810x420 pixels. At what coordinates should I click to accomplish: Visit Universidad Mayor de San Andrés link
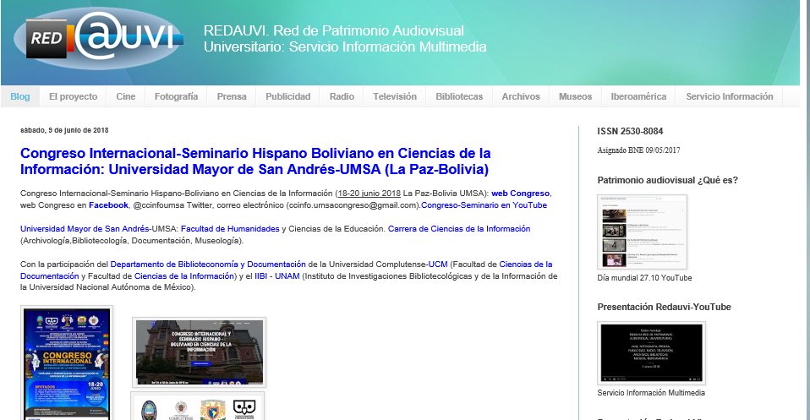click(x=85, y=229)
